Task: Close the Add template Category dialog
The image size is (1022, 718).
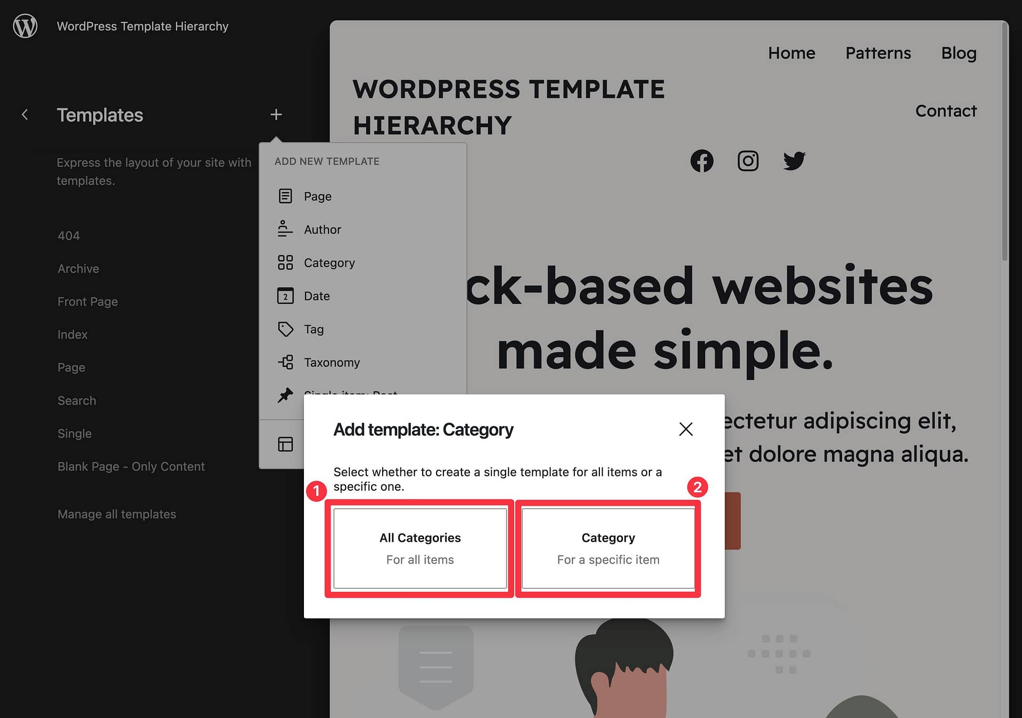Action: pyautogui.click(x=685, y=429)
